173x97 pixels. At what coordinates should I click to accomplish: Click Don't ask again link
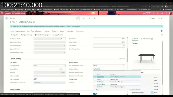click(76, 26)
